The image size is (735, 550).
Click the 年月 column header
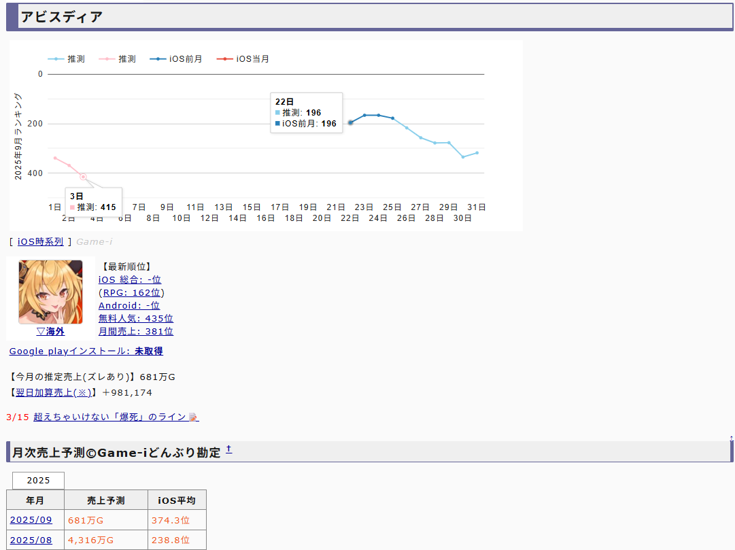coord(35,500)
